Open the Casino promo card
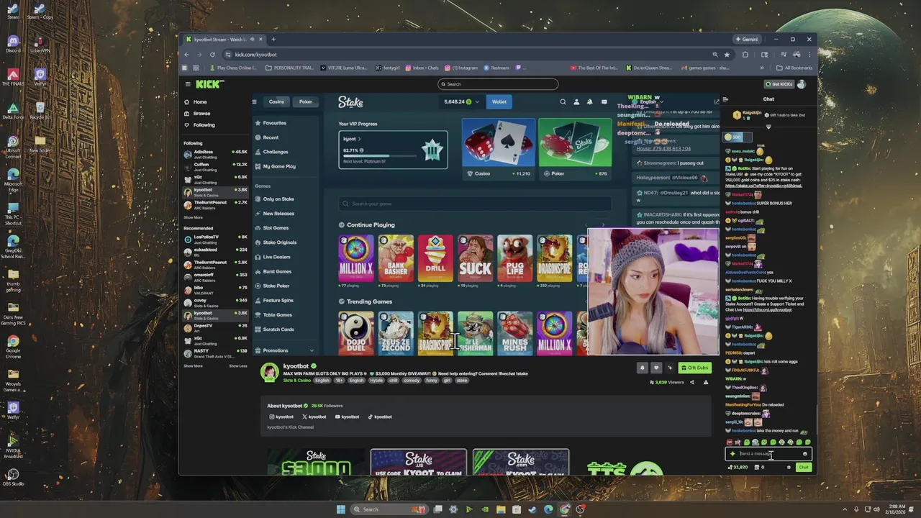The height and width of the screenshot is (518, 921). click(x=499, y=149)
